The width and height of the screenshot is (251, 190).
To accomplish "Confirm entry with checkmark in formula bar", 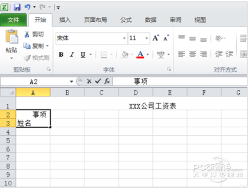I will [x=98, y=81].
